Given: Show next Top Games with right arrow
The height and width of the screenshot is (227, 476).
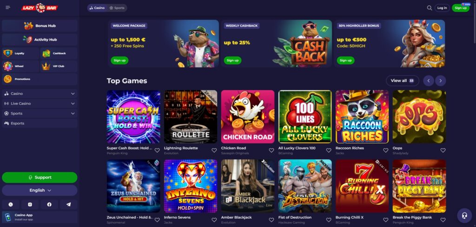Looking at the screenshot, I should pos(441,81).
